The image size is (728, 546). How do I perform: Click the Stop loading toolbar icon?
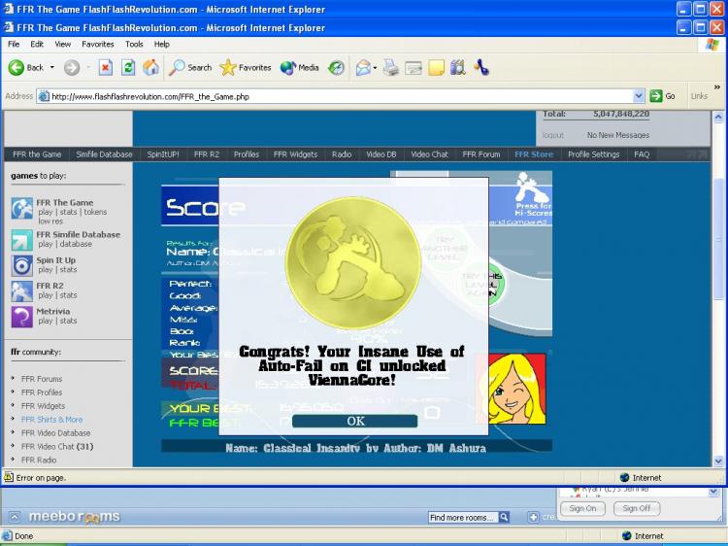[106, 67]
